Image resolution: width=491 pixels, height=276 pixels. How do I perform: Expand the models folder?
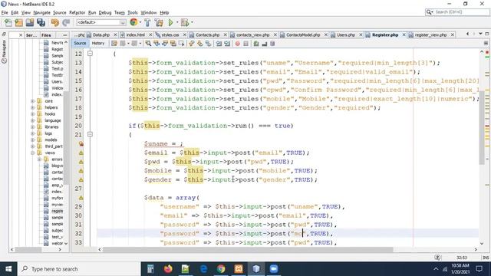pos(32,140)
